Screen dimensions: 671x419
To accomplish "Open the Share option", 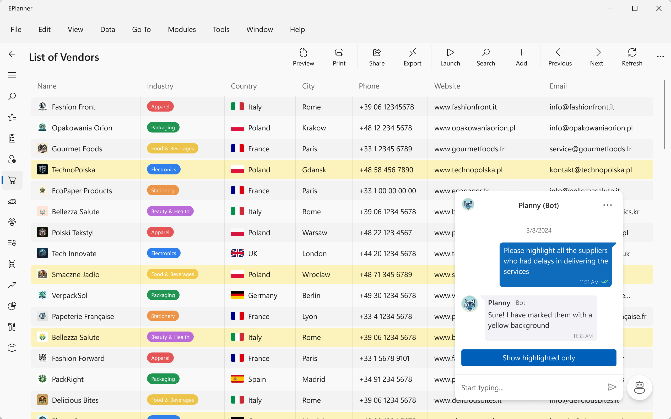I will tap(377, 57).
